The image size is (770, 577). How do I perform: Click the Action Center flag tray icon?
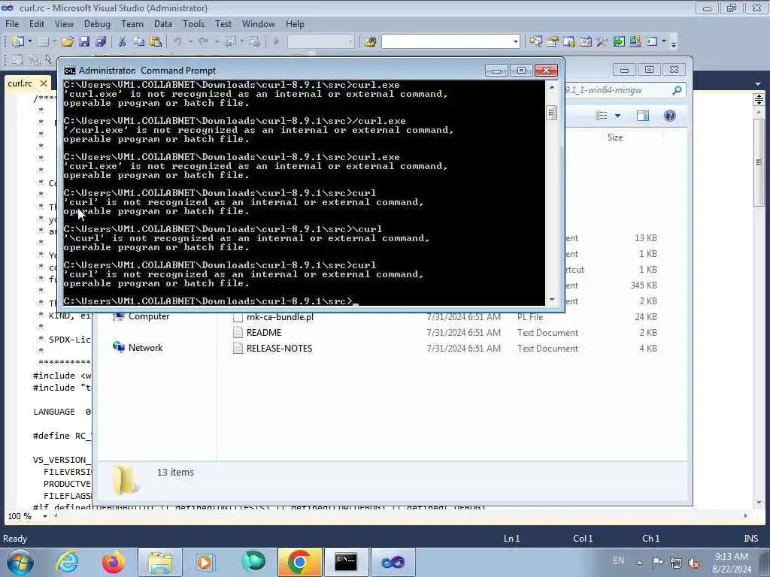coord(657,563)
